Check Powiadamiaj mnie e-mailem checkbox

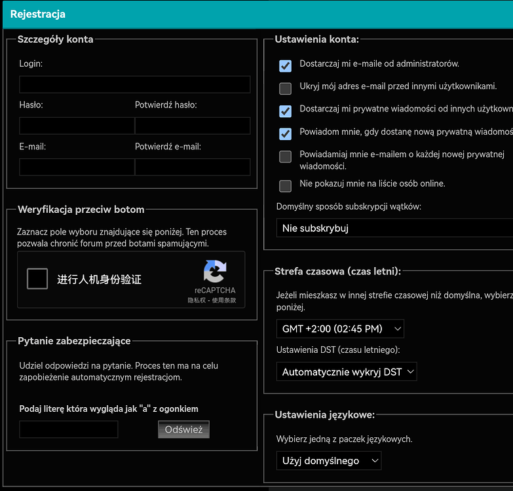pyautogui.click(x=285, y=156)
